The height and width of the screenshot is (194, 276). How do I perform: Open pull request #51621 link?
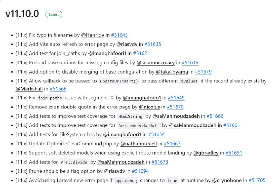(141, 54)
